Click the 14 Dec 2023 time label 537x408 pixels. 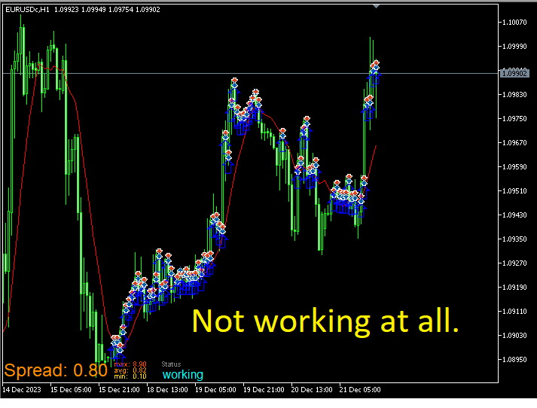coord(22,389)
